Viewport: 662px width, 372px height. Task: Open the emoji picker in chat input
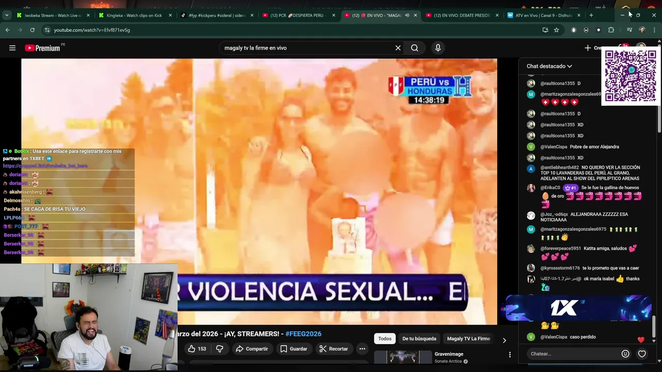(625, 354)
